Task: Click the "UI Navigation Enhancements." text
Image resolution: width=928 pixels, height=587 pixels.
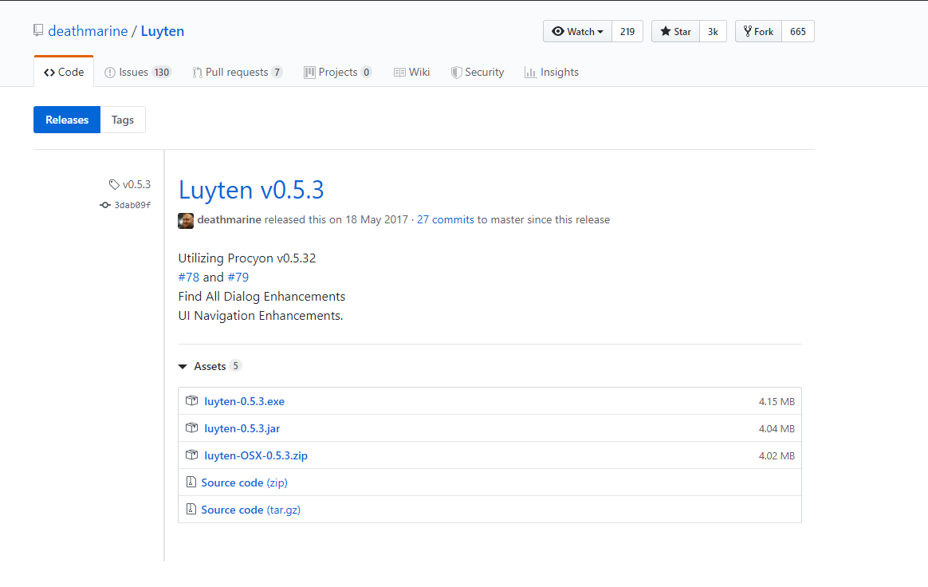Action: (261, 316)
